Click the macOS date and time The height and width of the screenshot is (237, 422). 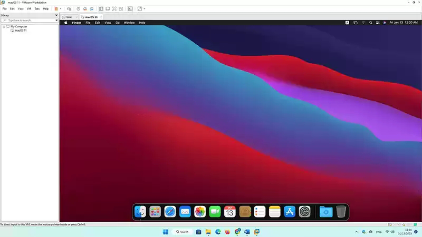coord(404,23)
